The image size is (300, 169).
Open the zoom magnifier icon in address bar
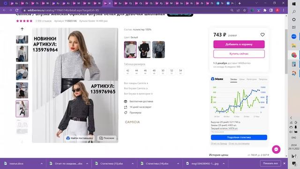click(232, 10)
